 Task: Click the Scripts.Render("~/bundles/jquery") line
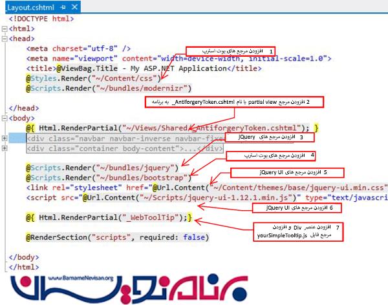[x=102, y=168]
